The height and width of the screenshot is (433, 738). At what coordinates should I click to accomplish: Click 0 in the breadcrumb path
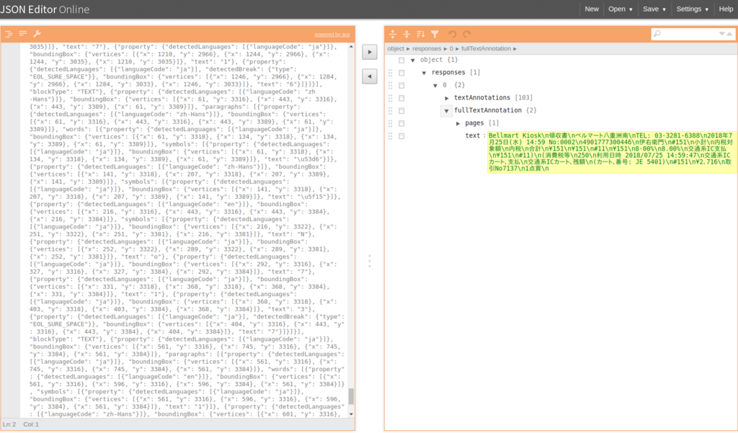tap(451, 48)
